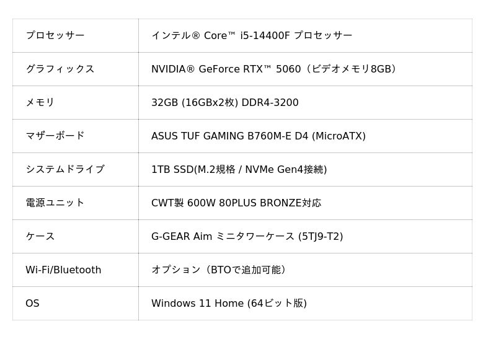Screen dimensions: 496x339
Task: Click the グラフィックス label cell
Action: 60,69
